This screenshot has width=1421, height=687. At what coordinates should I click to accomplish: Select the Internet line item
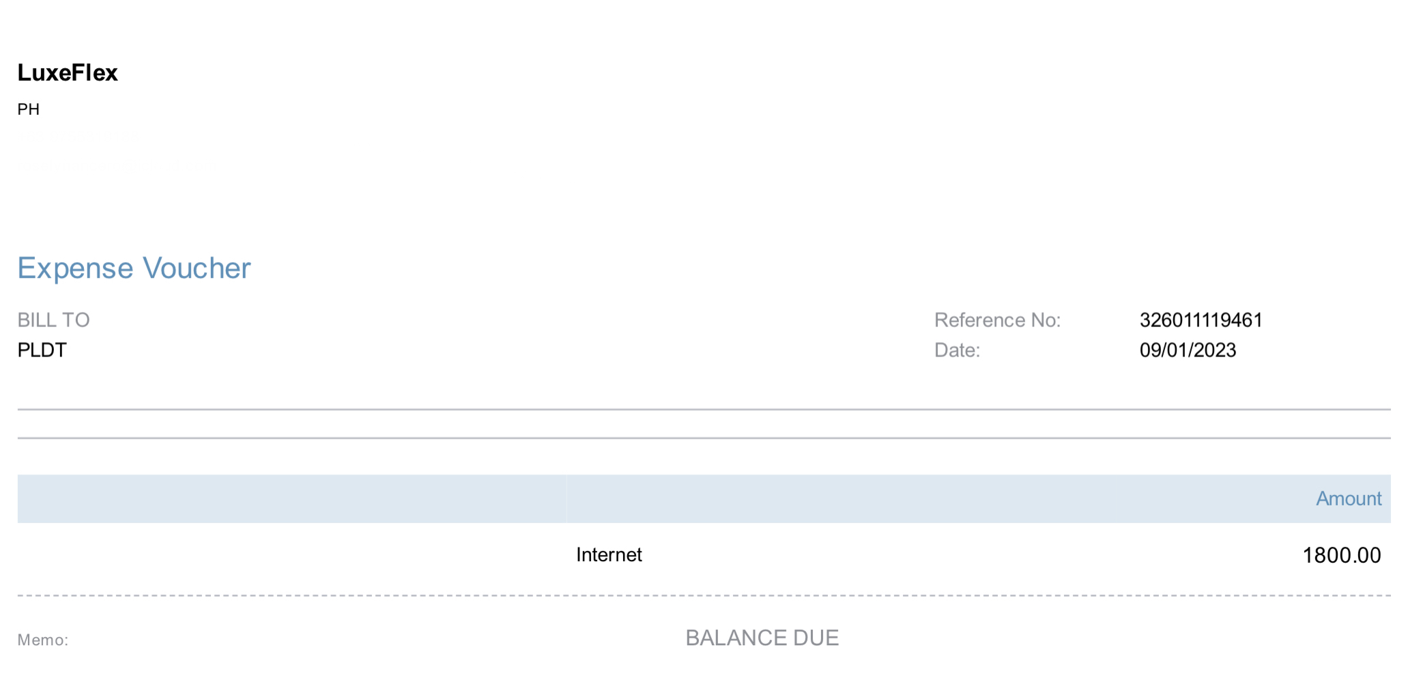click(x=609, y=555)
